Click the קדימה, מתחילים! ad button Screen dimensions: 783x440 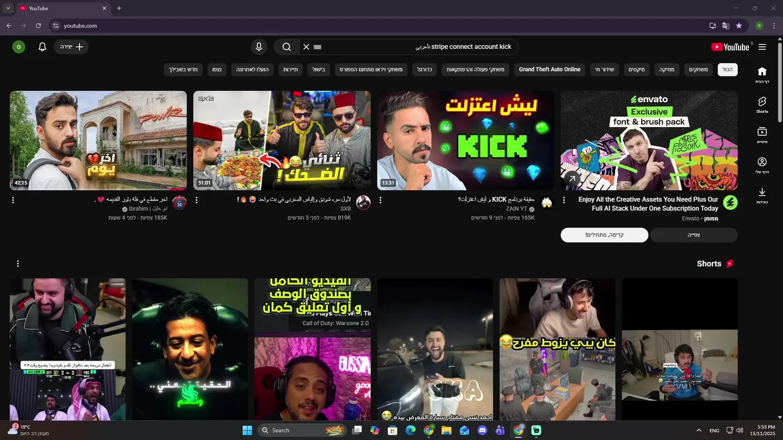tap(604, 235)
